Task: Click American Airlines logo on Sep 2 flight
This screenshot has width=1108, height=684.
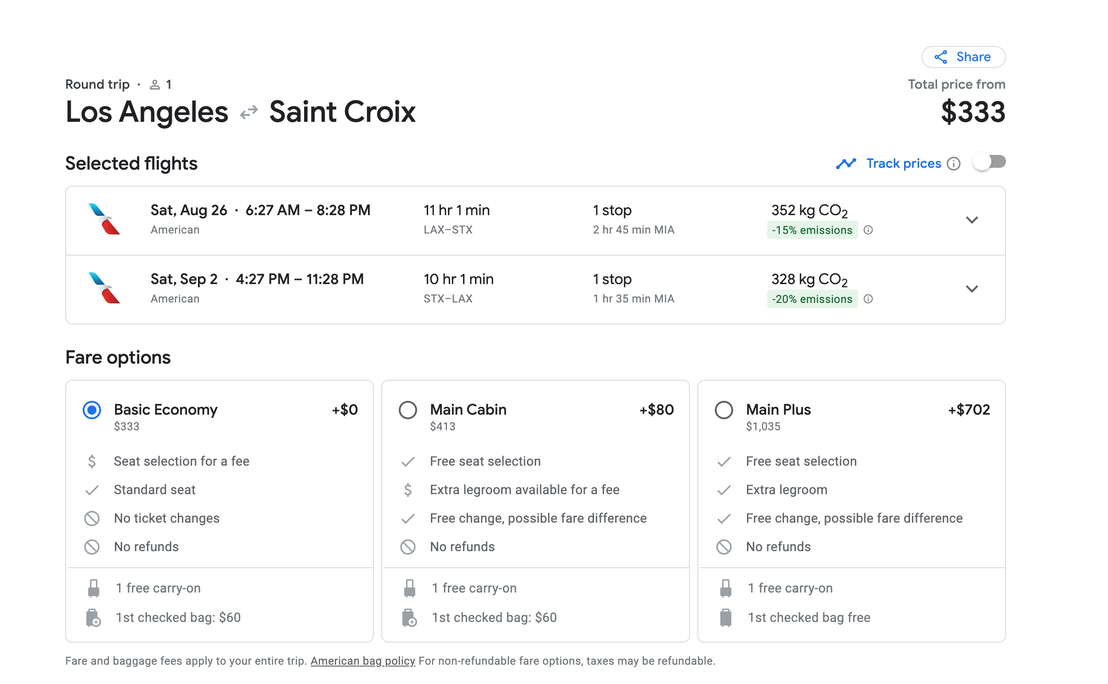Action: (104, 288)
